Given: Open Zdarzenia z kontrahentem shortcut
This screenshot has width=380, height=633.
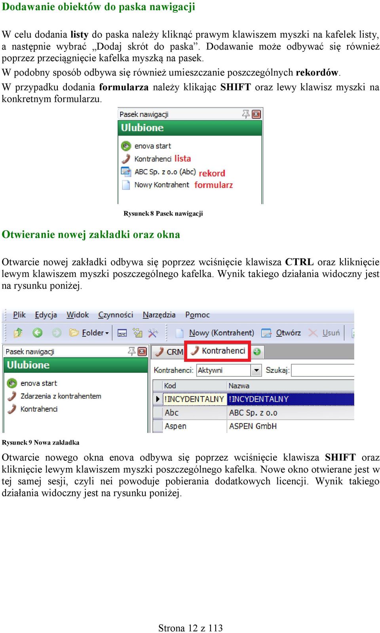Looking at the screenshot, I should pyautogui.click(x=55, y=396).
